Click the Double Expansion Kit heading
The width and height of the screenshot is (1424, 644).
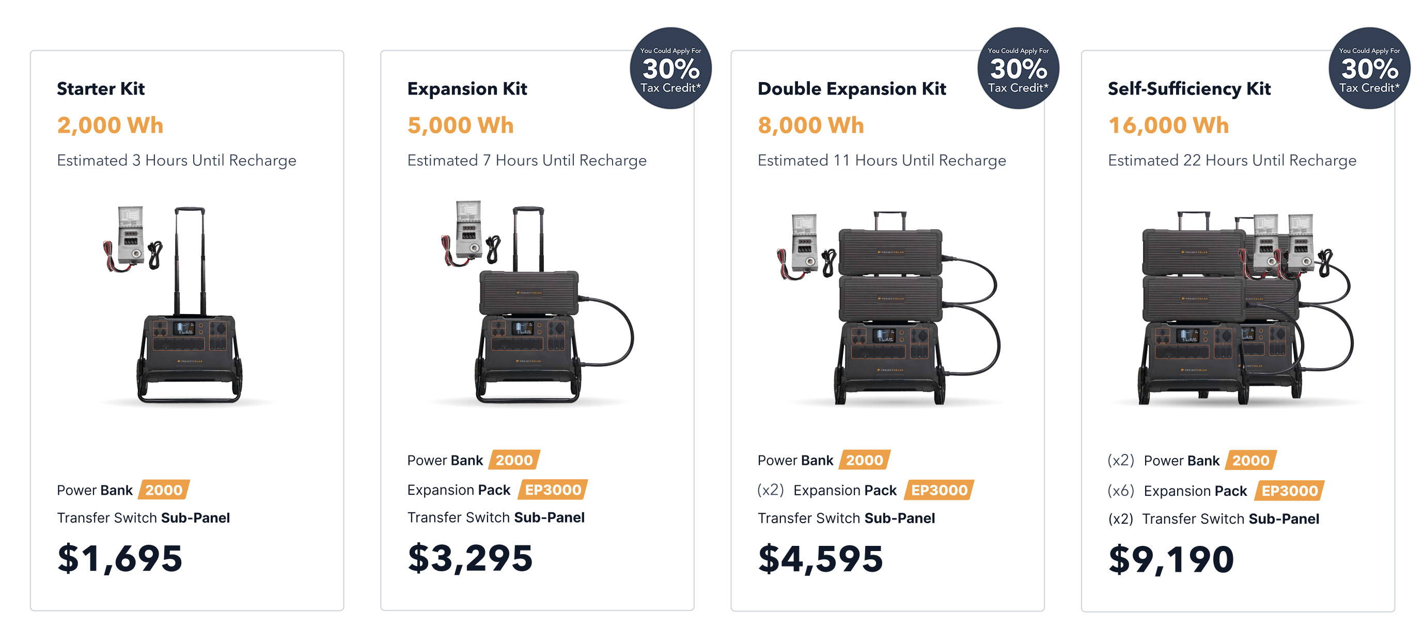[852, 88]
